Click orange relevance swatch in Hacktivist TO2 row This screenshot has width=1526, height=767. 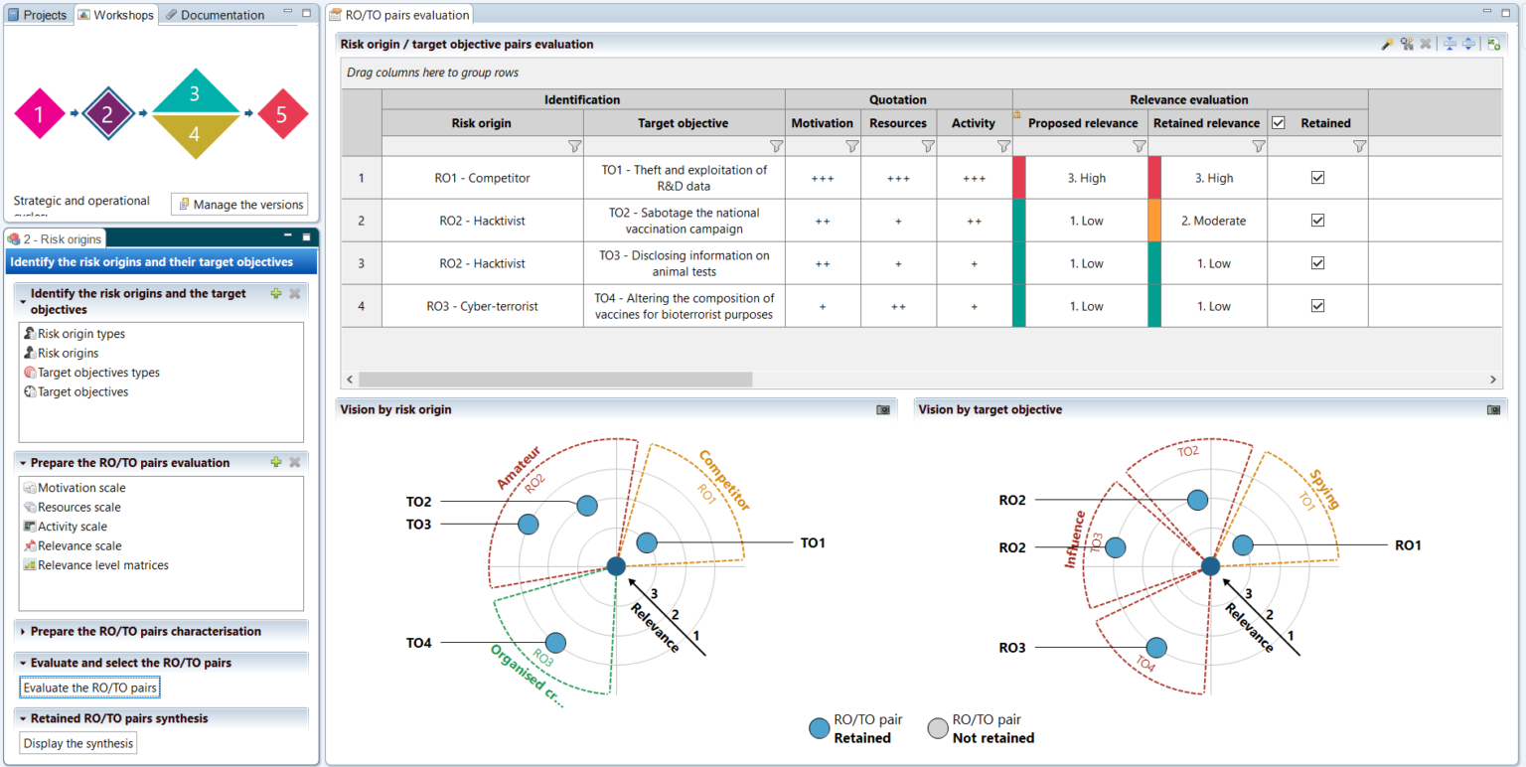click(1154, 221)
